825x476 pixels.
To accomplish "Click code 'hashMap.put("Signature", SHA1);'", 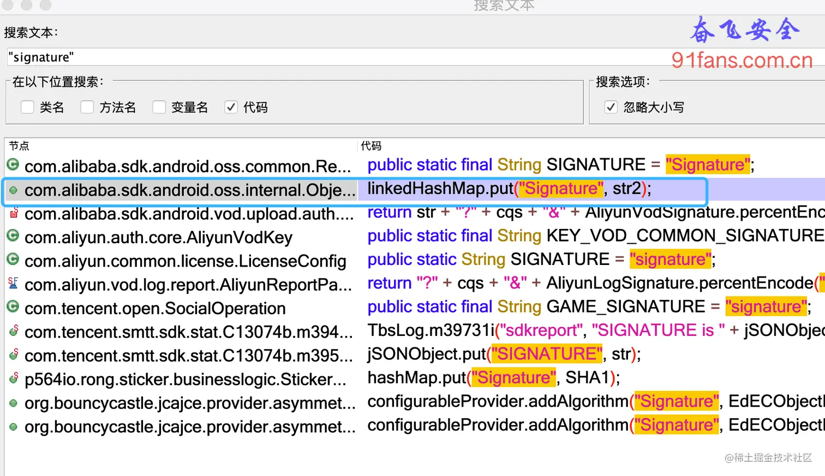I will tap(494, 377).
